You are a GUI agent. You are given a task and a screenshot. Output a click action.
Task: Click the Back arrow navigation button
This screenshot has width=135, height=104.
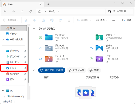click(x=5, y=11)
